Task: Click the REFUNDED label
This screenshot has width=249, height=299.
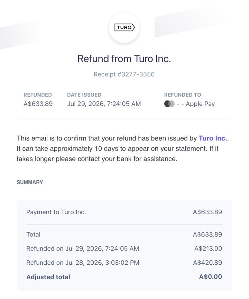Action: (38, 95)
